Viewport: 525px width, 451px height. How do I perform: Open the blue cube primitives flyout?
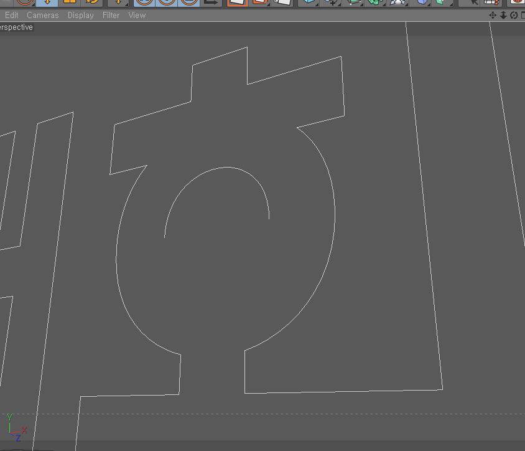pyautogui.click(x=309, y=2)
